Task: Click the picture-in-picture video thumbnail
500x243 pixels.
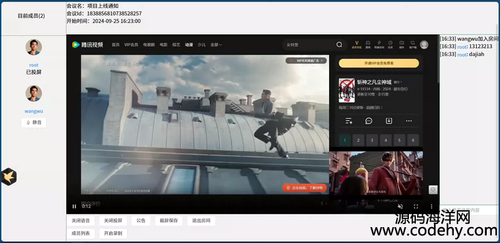Action: 376,173
